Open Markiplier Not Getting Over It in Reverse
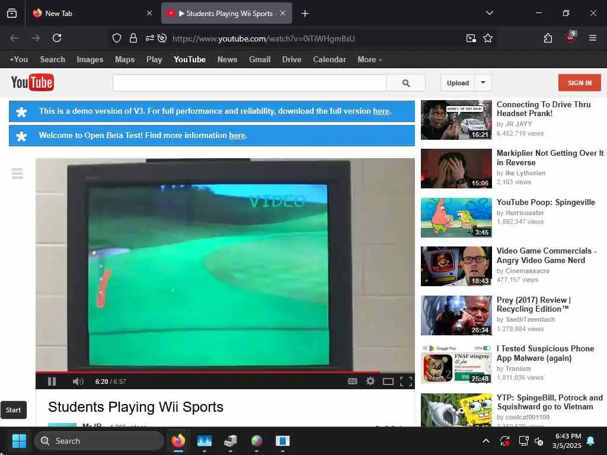 pos(550,158)
